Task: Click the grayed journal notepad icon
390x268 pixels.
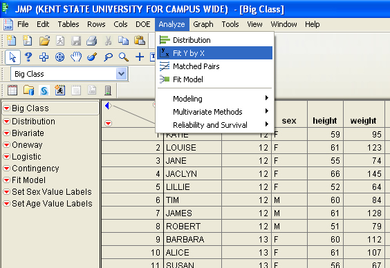Action: click(x=76, y=90)
